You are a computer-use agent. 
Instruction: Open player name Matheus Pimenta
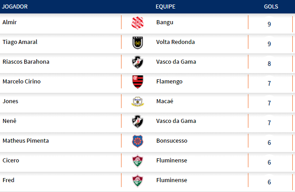(x=26, y=140)
